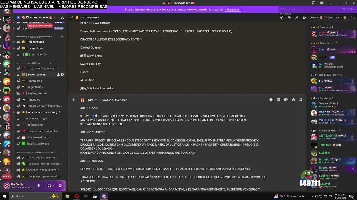The image size is (357, 200).
Task: Click invite icon on recompensas channel
Action: click(58, 74)
